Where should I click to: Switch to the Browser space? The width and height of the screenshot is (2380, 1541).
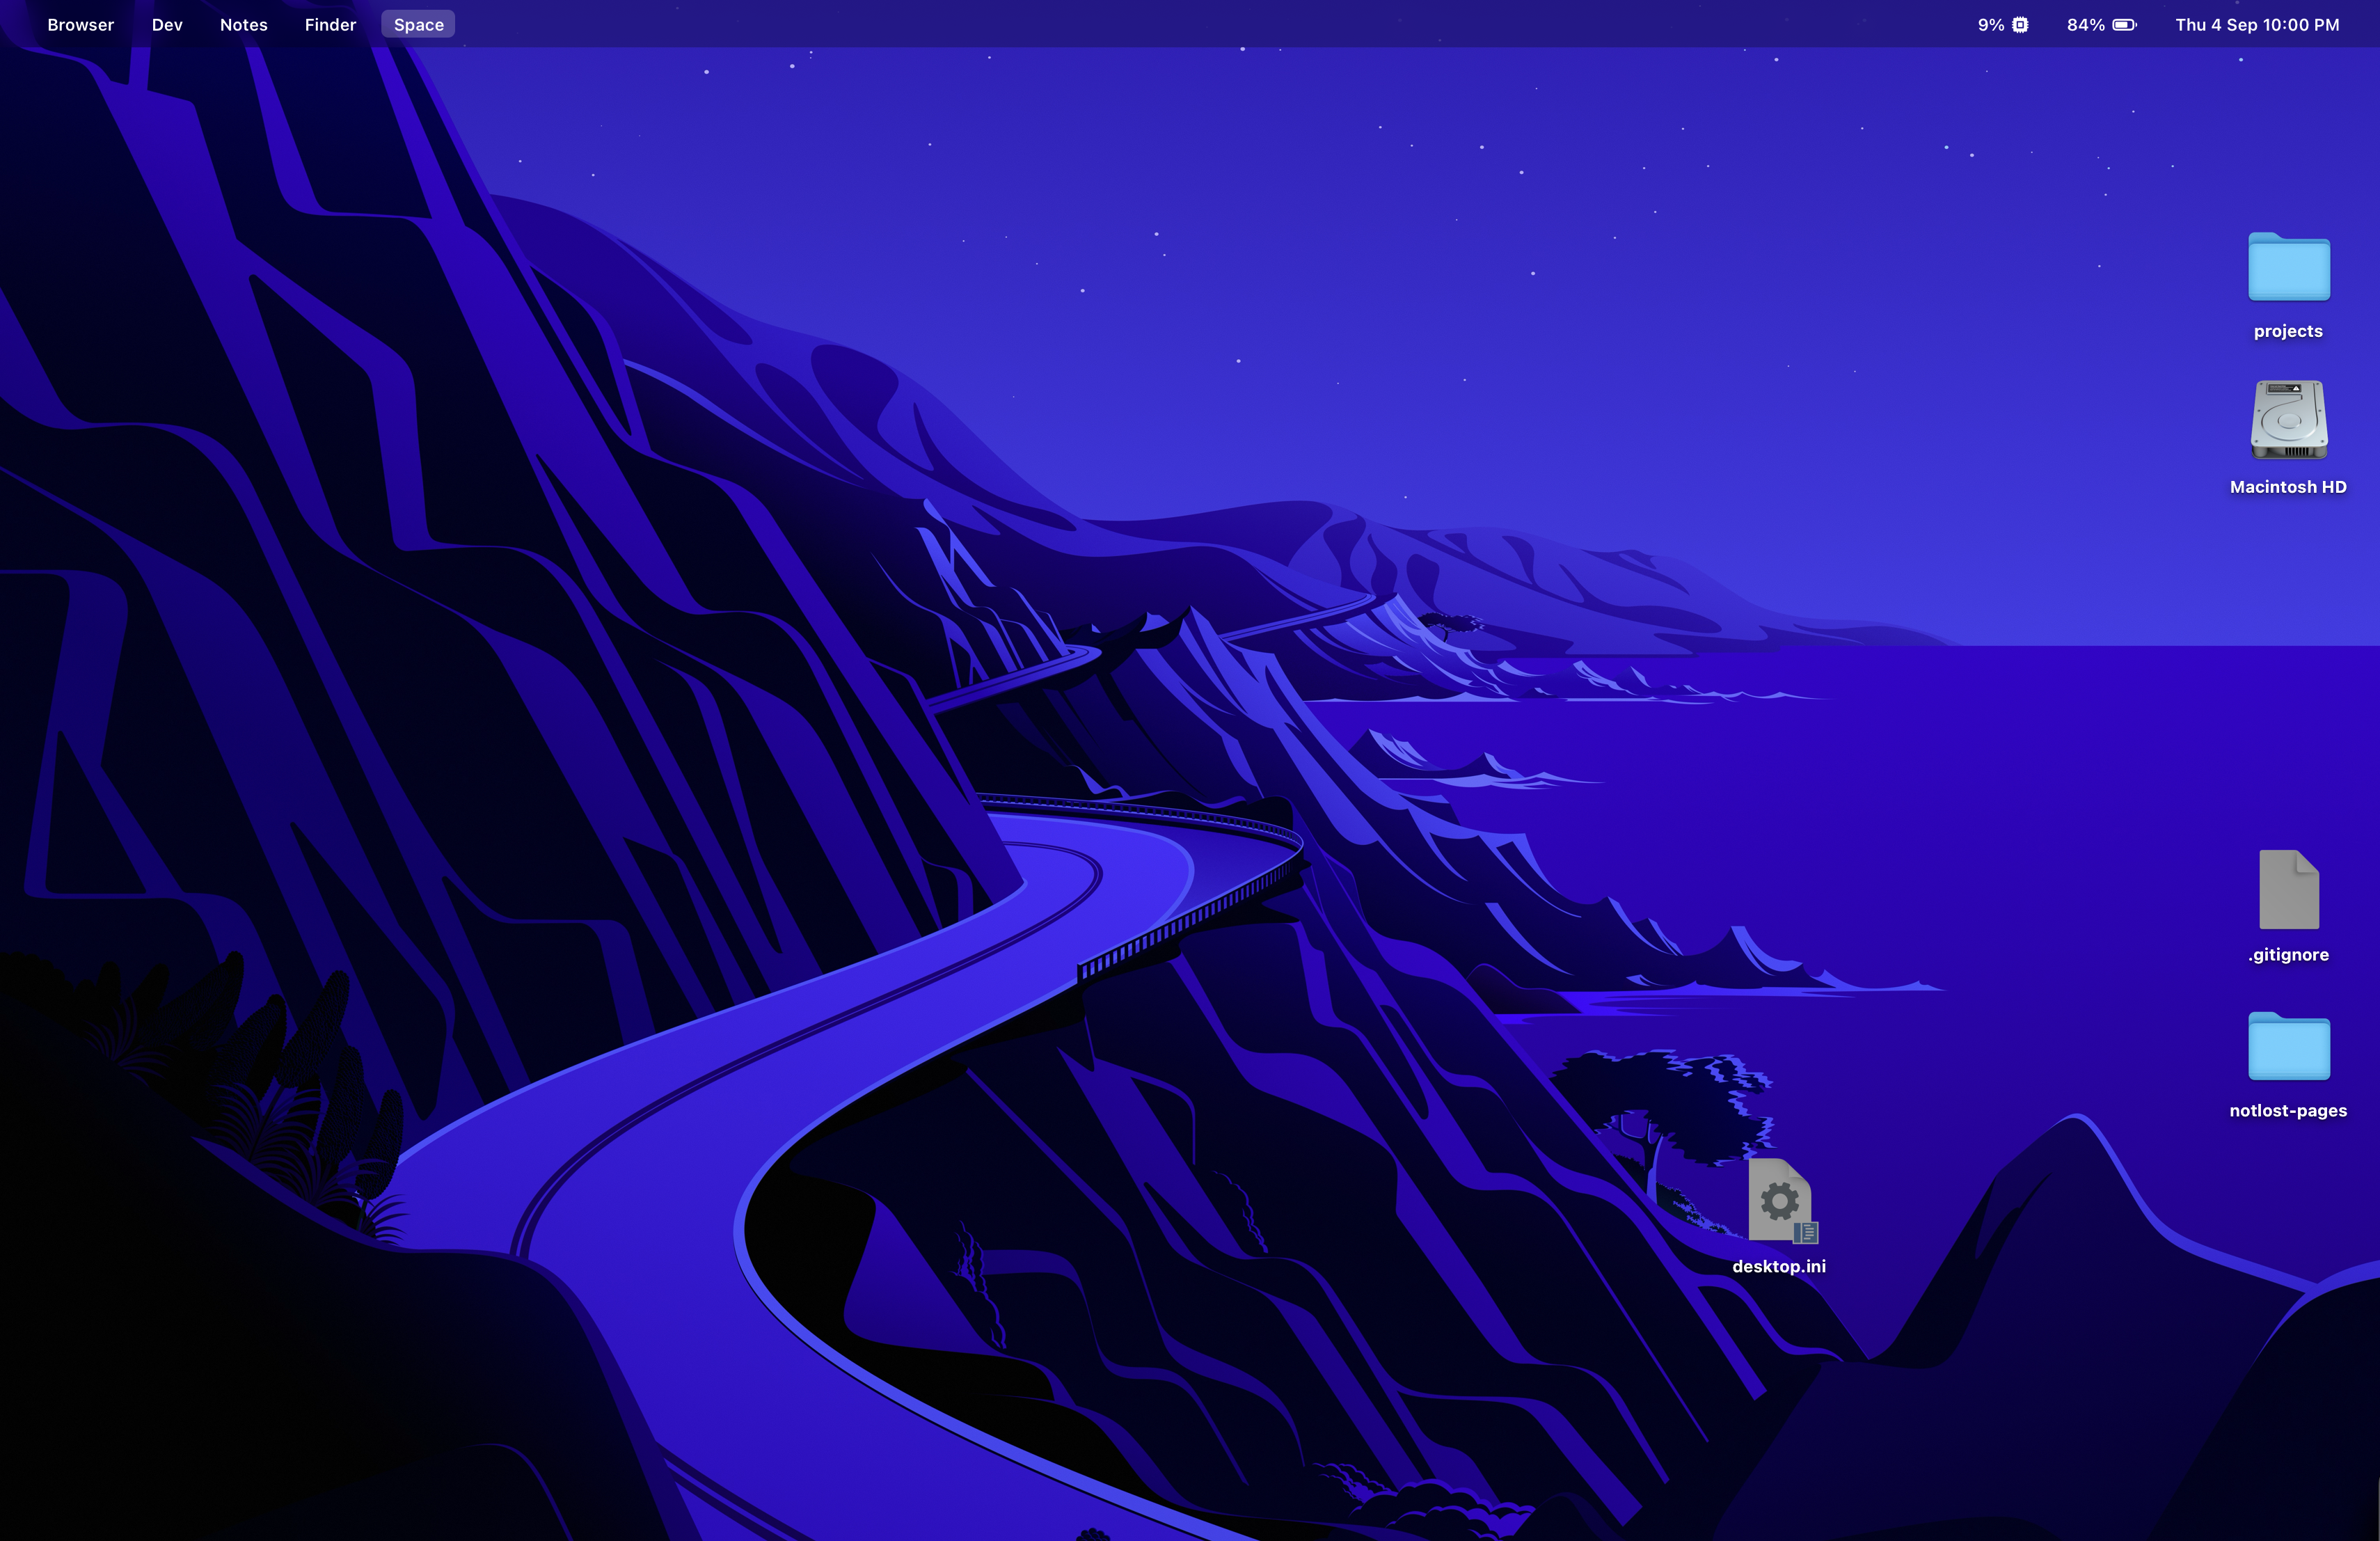(81, 25)
